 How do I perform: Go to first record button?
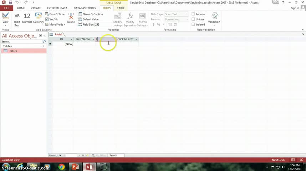pos(60,155)
